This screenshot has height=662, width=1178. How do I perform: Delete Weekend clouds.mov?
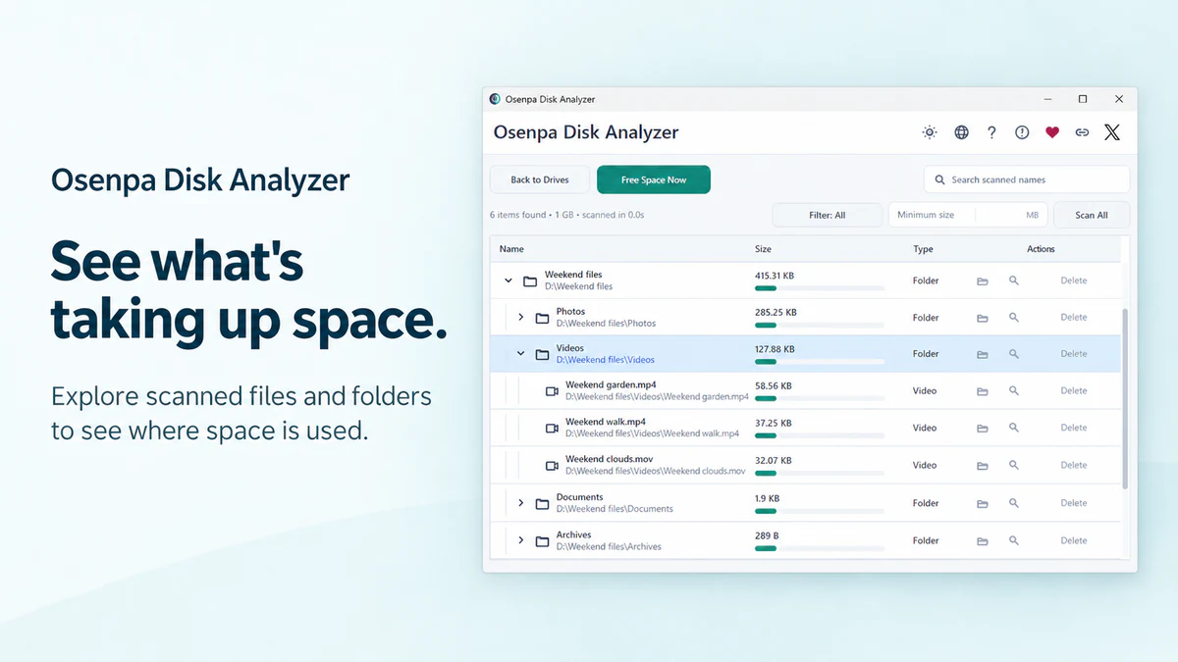(x=1074, y=465)
